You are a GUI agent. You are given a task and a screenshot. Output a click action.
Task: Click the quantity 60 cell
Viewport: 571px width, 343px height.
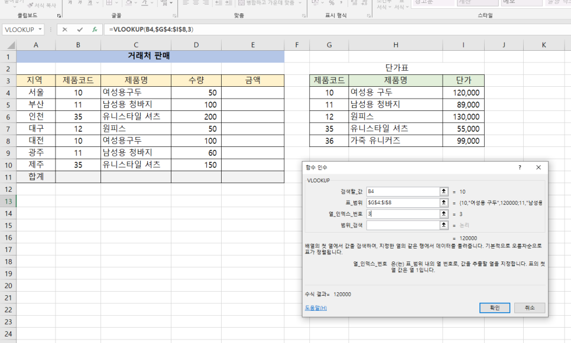(x=196, y=153)
